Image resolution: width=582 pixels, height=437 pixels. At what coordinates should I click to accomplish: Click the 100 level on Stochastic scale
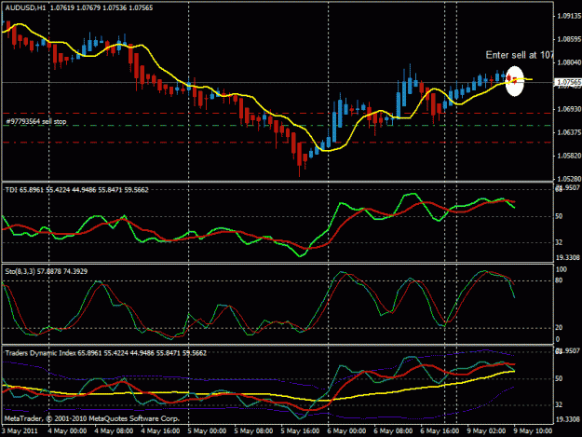[x=562, y=269]
